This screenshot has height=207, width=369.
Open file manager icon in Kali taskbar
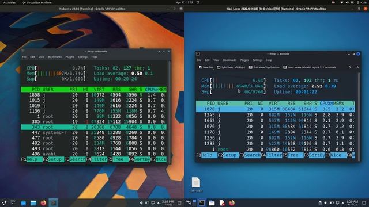click(x=212, y=203)
